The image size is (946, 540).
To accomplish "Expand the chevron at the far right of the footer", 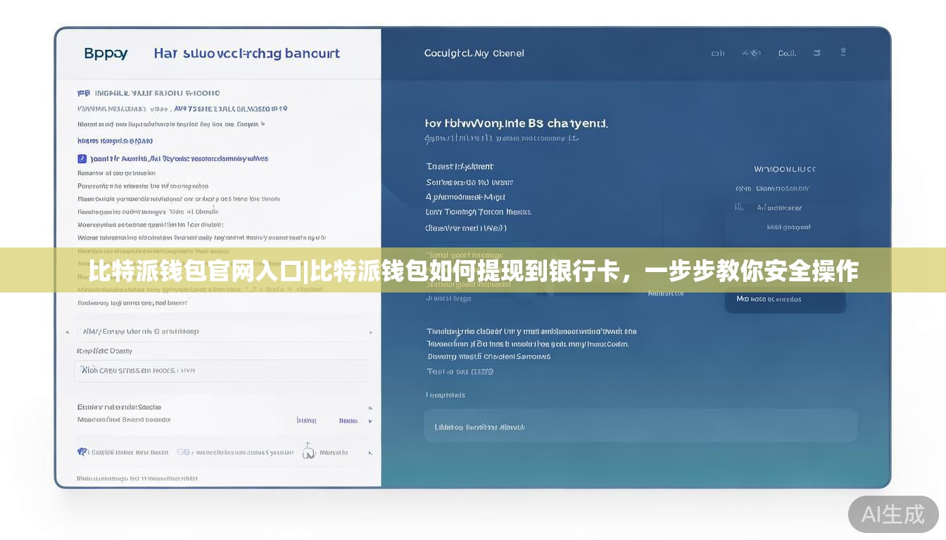I will click(x=370, y=451).
